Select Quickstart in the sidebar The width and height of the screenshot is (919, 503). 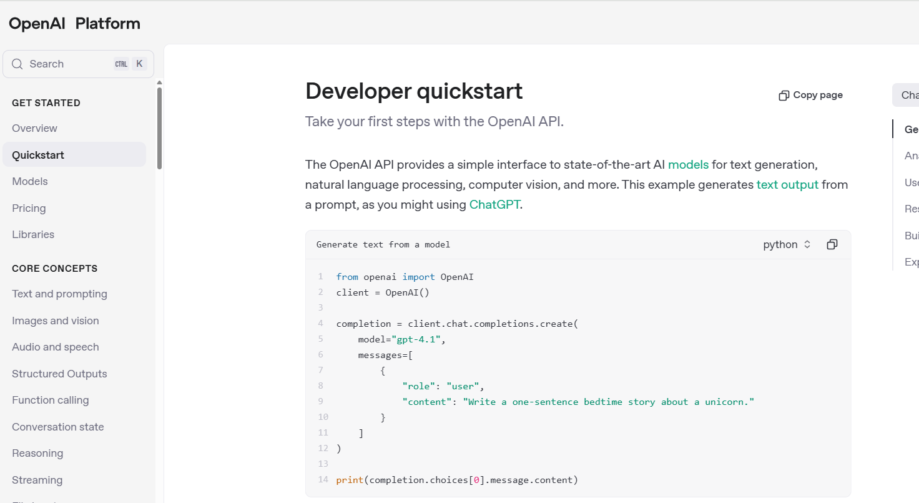click(x=74, y=155)
